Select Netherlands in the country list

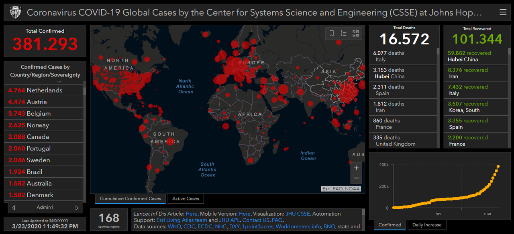43,90
